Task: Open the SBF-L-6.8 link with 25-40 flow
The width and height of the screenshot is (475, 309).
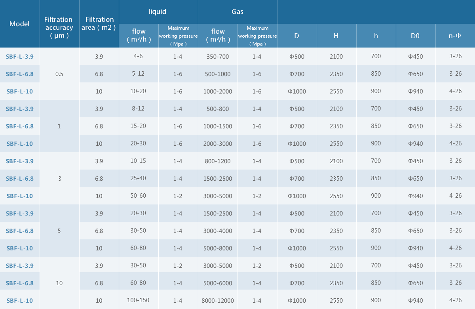Action: click(20, 179)
